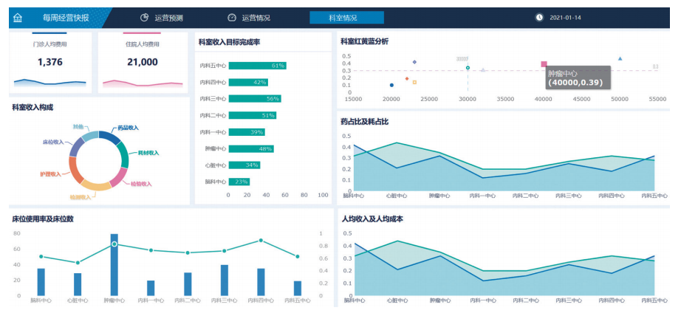Click the purple diamond scatter point
Image resolution: width=681 pixels, height=330 pixels.
[x=414, y=62]
